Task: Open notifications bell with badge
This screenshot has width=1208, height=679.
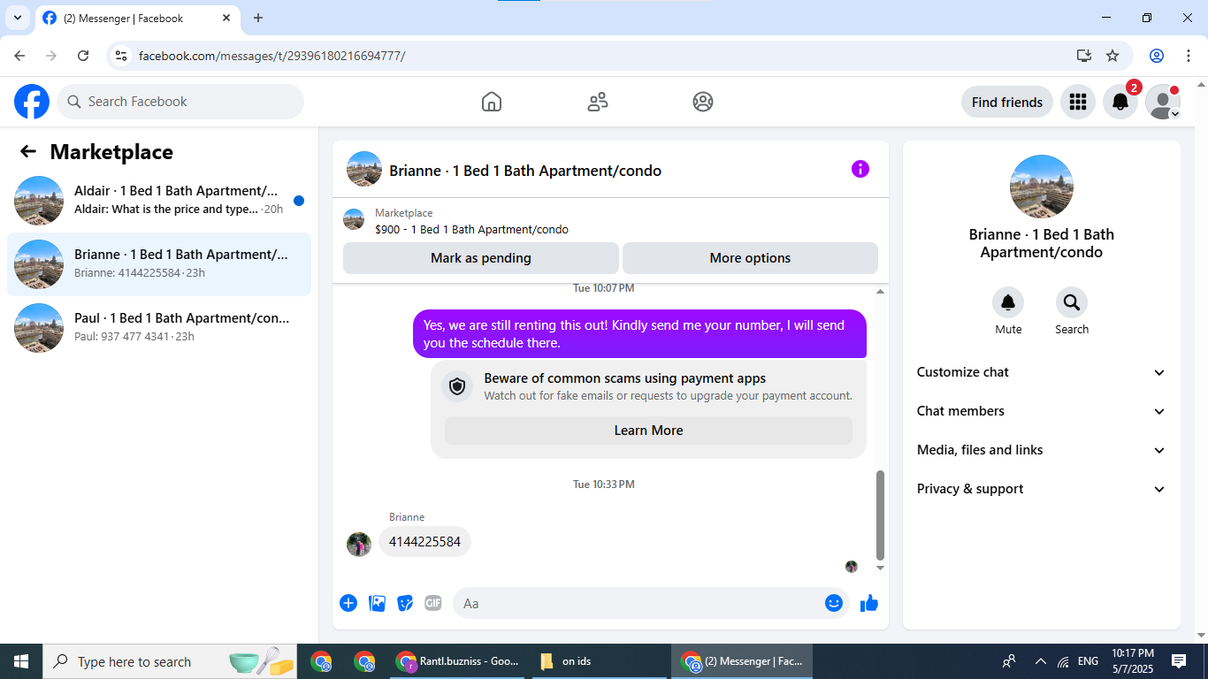Action: [x=1120, y=102]
